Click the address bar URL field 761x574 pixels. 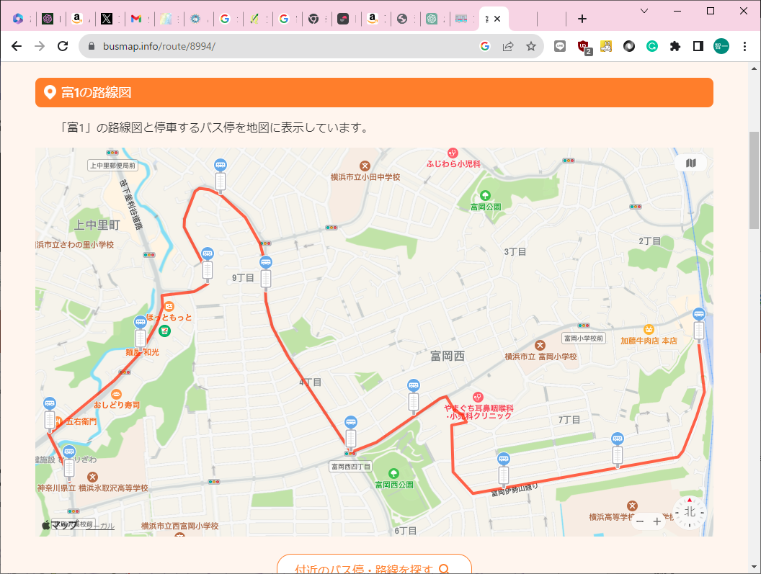288,46
